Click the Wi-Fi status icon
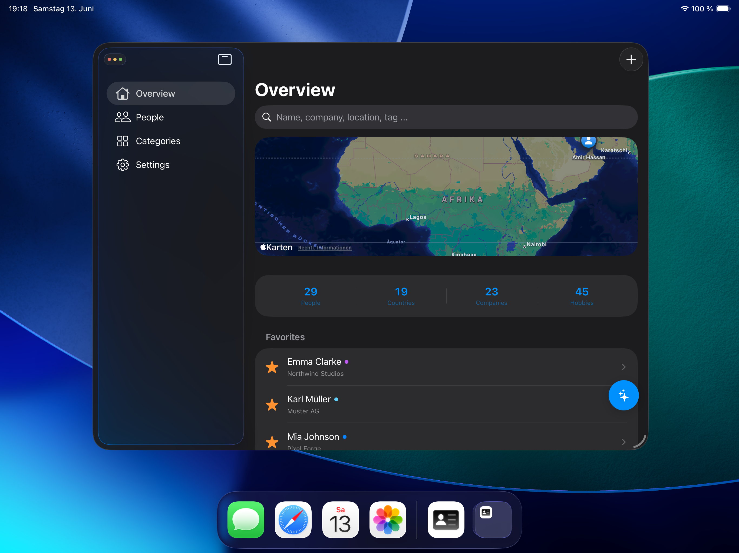 [685, 9]
